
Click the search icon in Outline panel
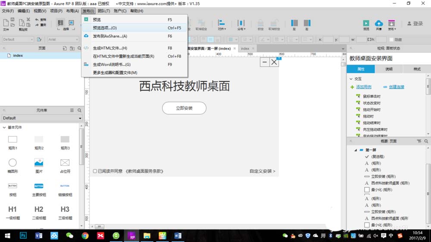(x=426, y=141)
